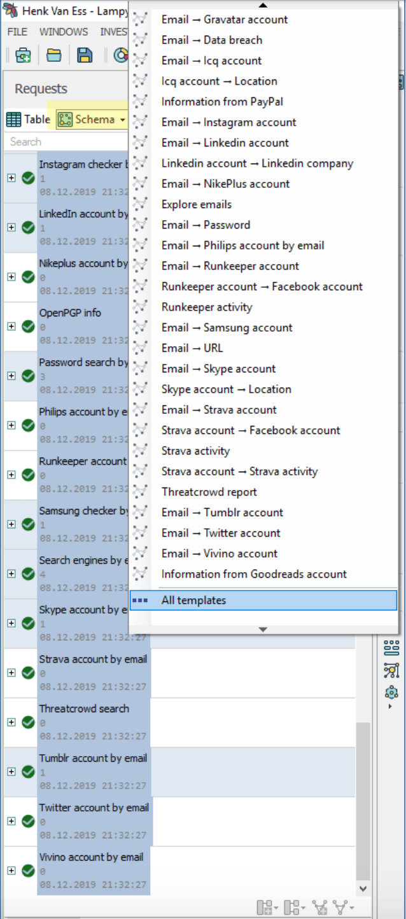406x919 pixels.
Task: Select Email → Samsung account template
Action: 227,328
